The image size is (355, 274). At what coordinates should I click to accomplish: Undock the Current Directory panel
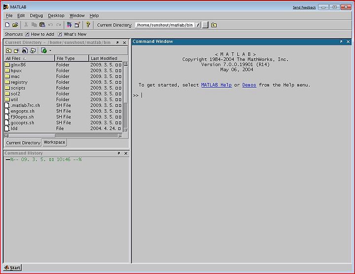tap(117, 42)
